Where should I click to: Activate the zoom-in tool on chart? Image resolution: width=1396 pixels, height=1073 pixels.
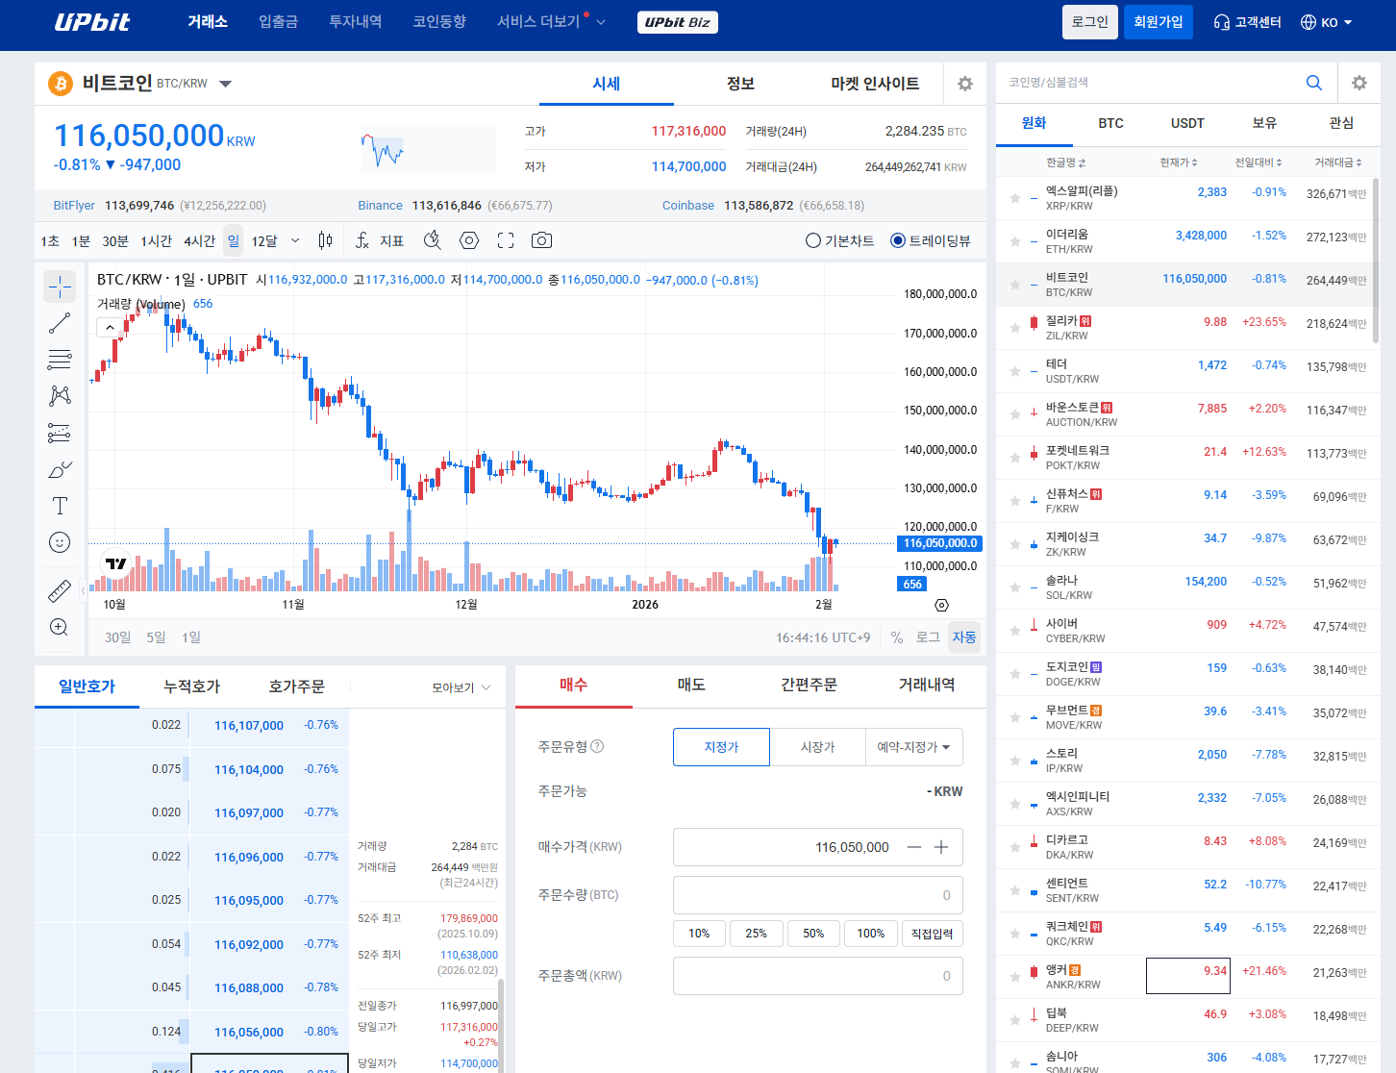click(60, 627)
